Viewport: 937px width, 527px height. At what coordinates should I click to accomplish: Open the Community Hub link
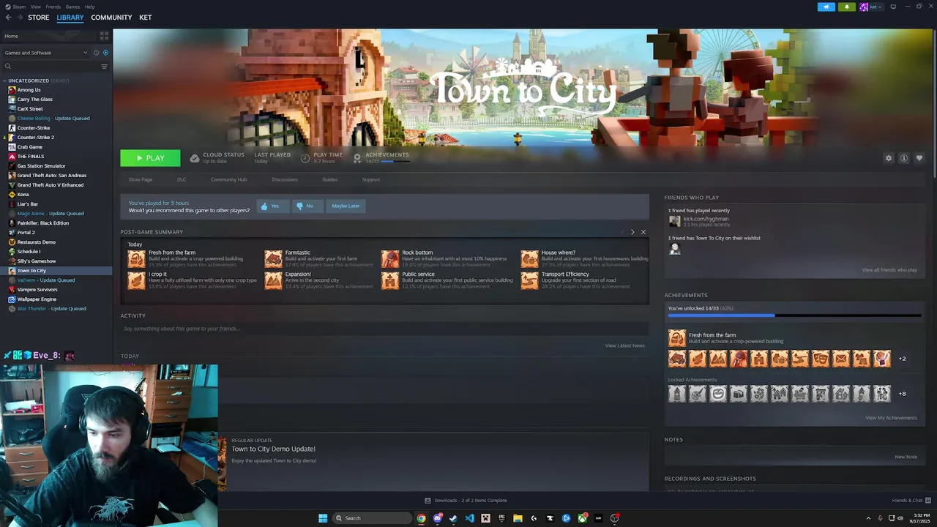[x=228, y=179]
